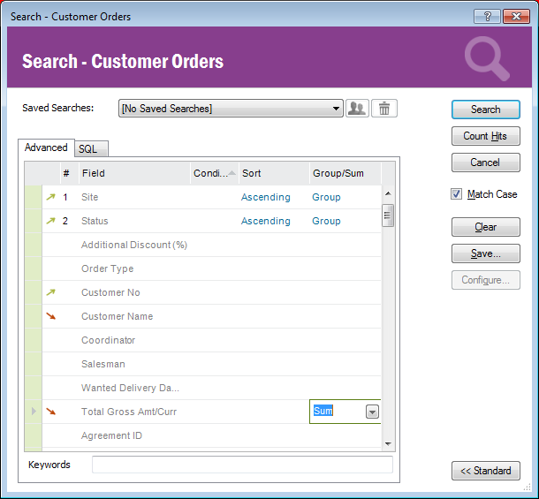Click the << Standard button
Screen dimensions: 539x499
click(485, 471)
